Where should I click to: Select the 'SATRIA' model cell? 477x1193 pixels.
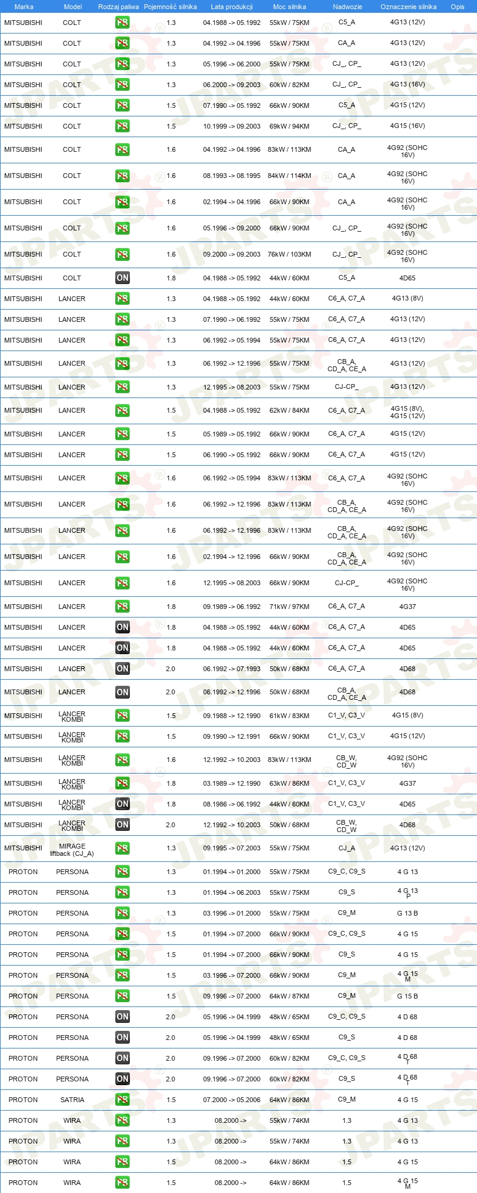point(72,1100)
